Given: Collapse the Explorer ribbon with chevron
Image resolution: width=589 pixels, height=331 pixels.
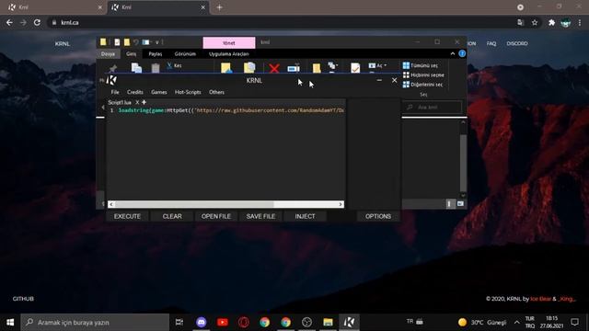Looking at the screenshot, I should [x=453, y=53].
